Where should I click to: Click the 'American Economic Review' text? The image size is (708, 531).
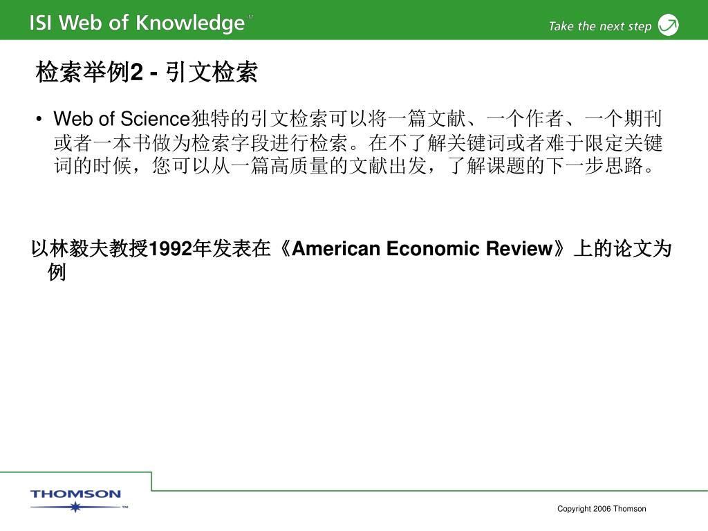[422, 249]
